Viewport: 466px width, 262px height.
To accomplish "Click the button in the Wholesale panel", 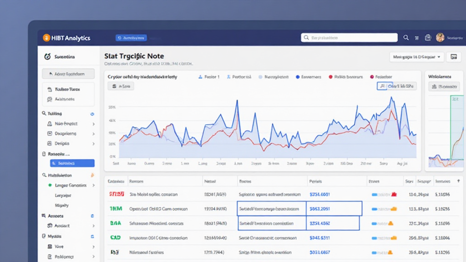I will 444,86.
